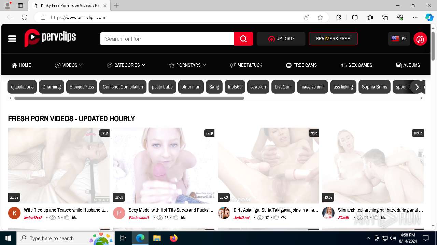Select the older man tag chip
Screen dimensions: 437x245
191,87
